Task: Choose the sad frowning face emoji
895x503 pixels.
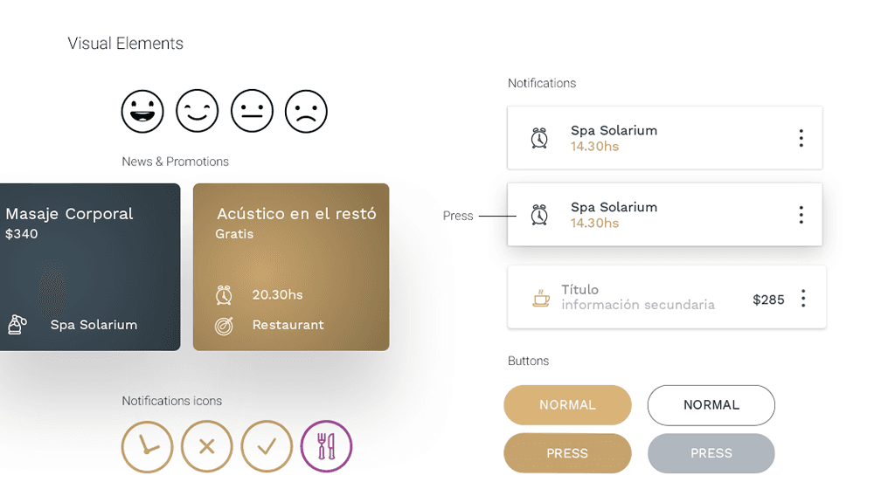Action: 306,111
